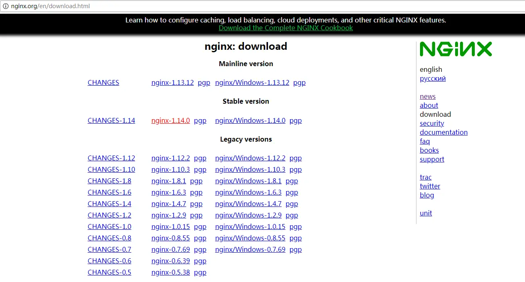Download nginx/Windows-1.6.3
525x282 pixels.
(x=248, y=192)
